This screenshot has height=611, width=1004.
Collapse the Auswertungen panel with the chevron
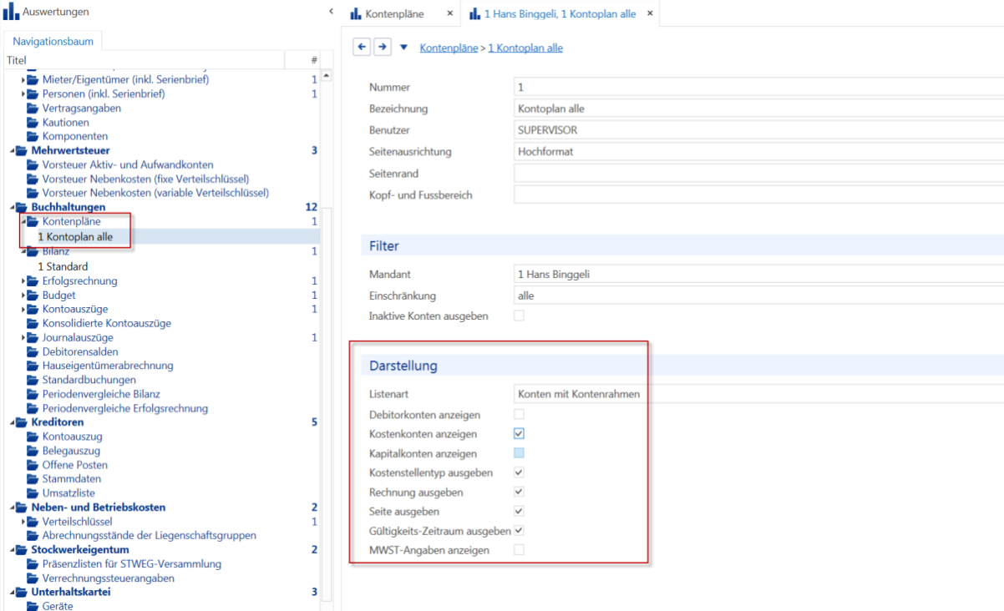click(331, 12)
